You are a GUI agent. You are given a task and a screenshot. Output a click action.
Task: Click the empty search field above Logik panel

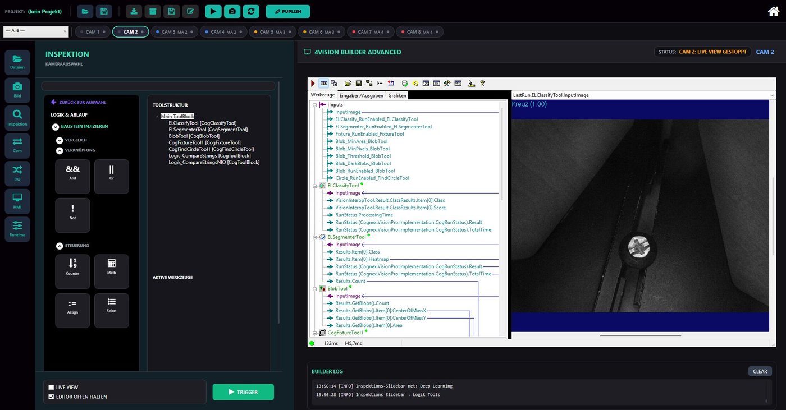158,86
